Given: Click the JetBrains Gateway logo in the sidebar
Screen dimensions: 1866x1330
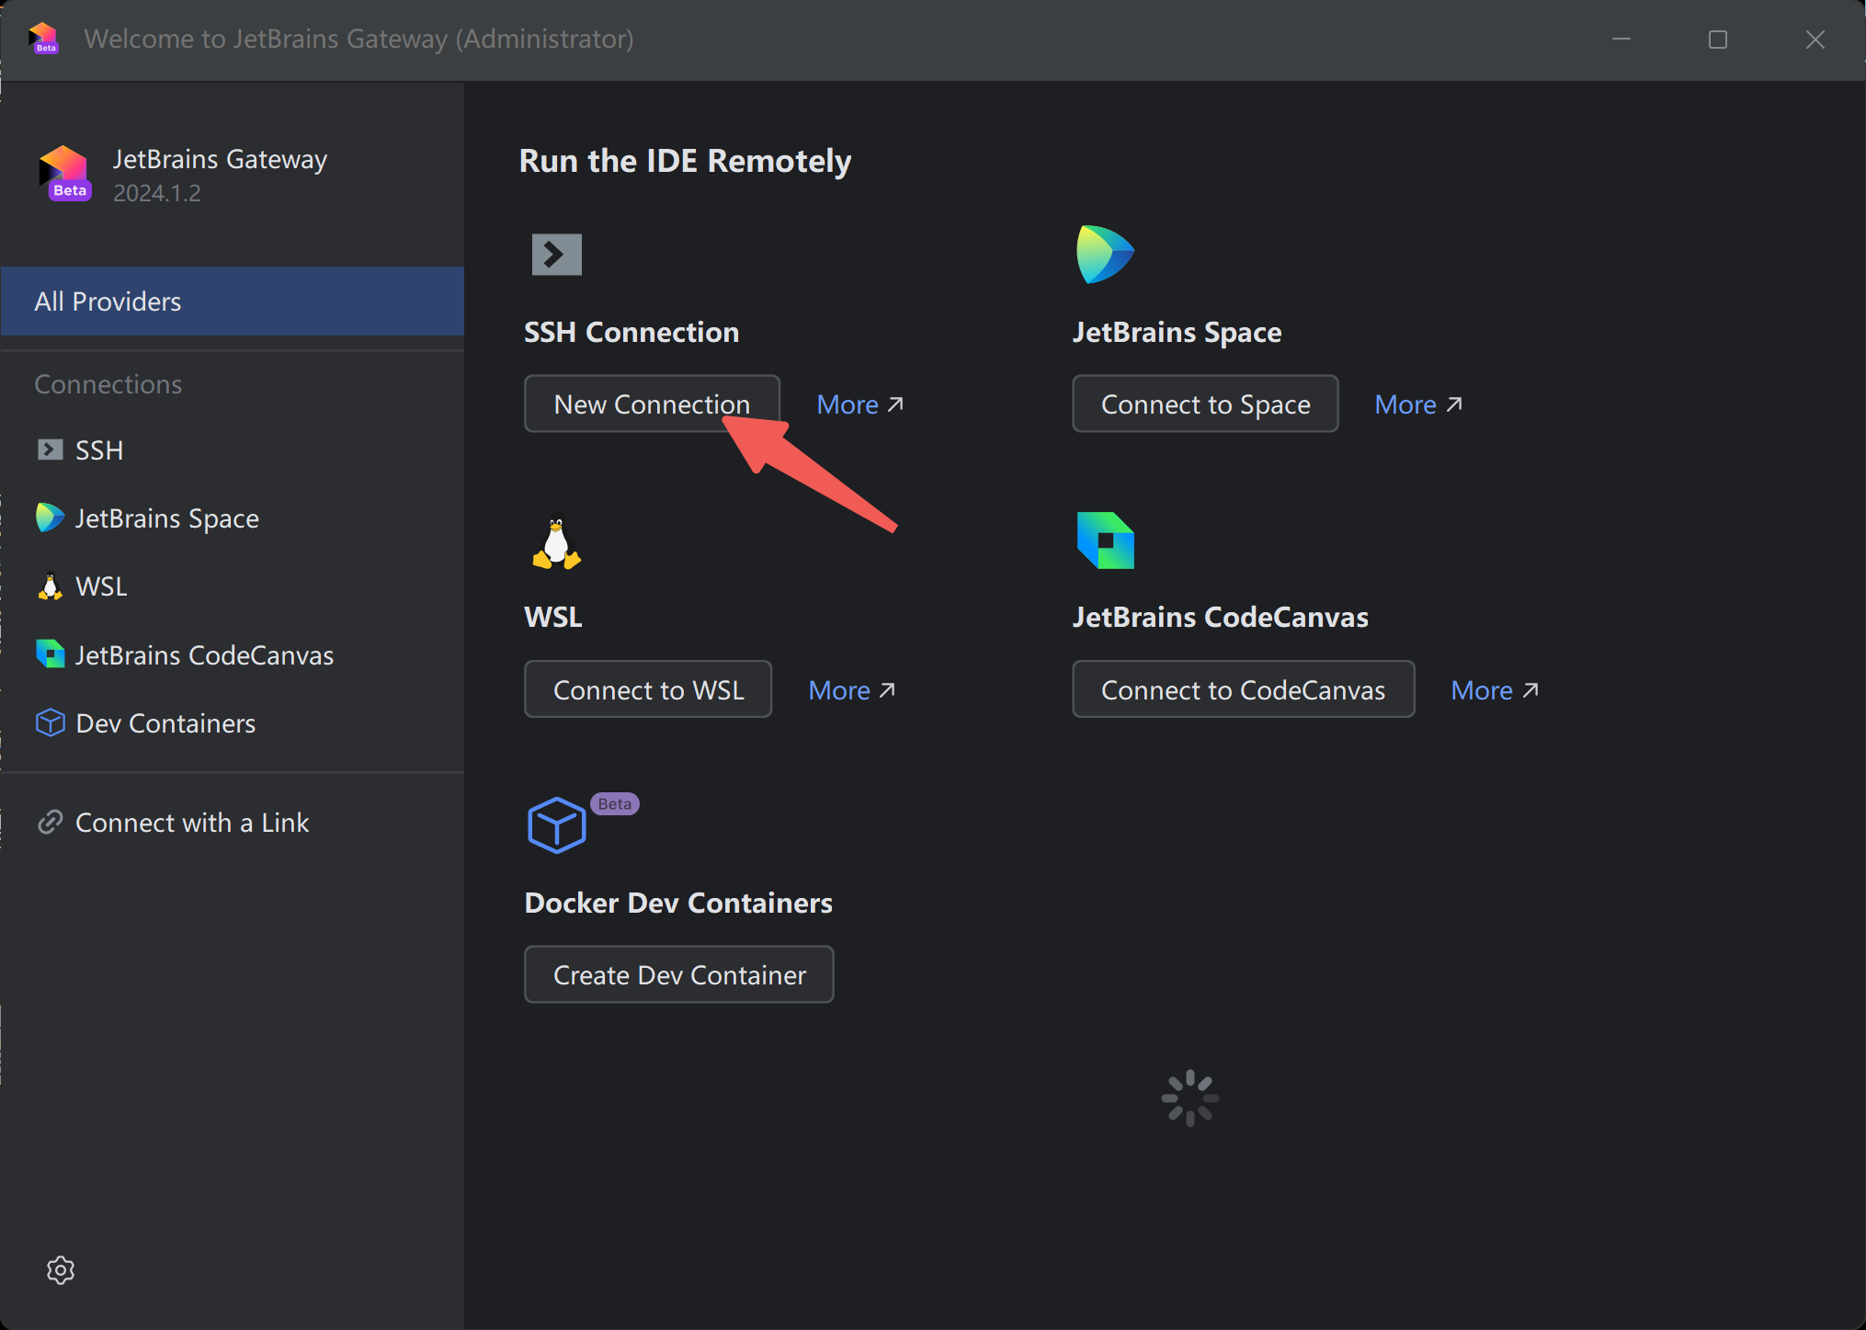Looking at the screenshot, I should pyautogui.click(x=65, y=173).
